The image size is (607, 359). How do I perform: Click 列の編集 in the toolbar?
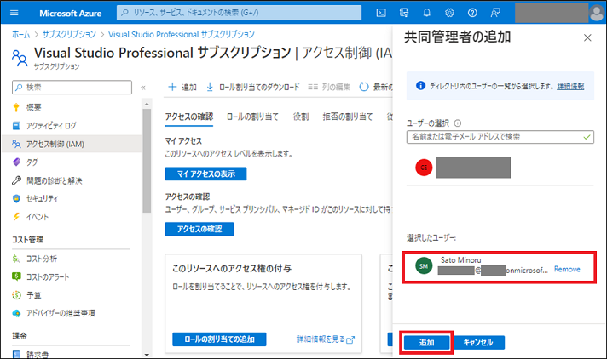(x=329, y=87)
